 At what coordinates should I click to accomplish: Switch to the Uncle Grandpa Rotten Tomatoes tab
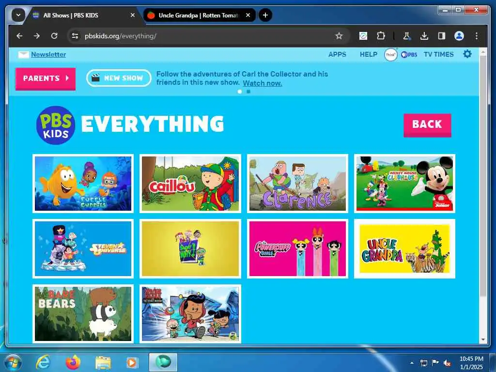200,15
